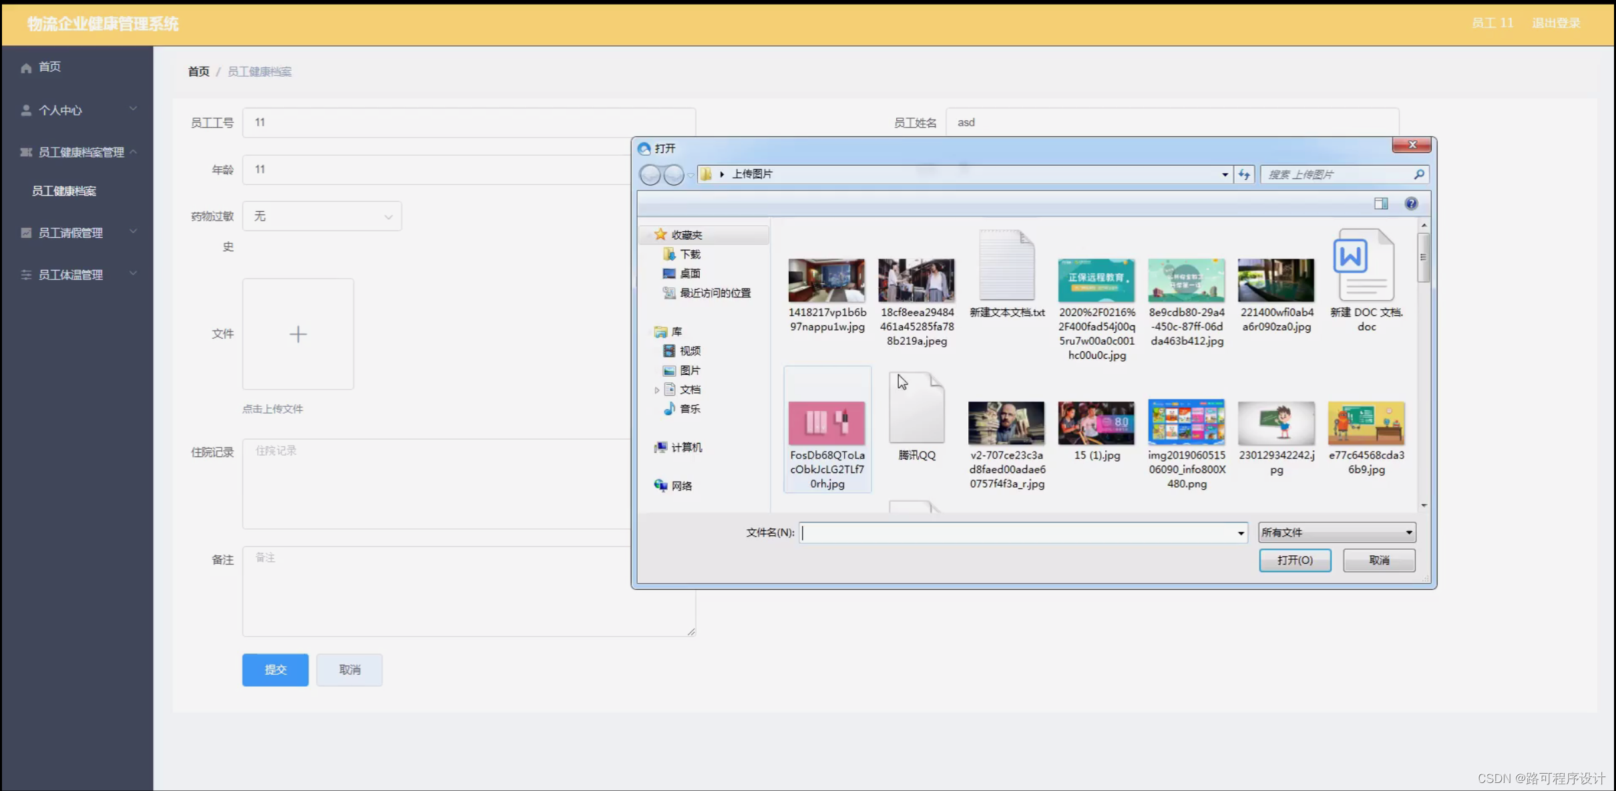Expand the 文件名 history dropdown arrow
Screen dimensions: 1616x791
pos(1240,533)
